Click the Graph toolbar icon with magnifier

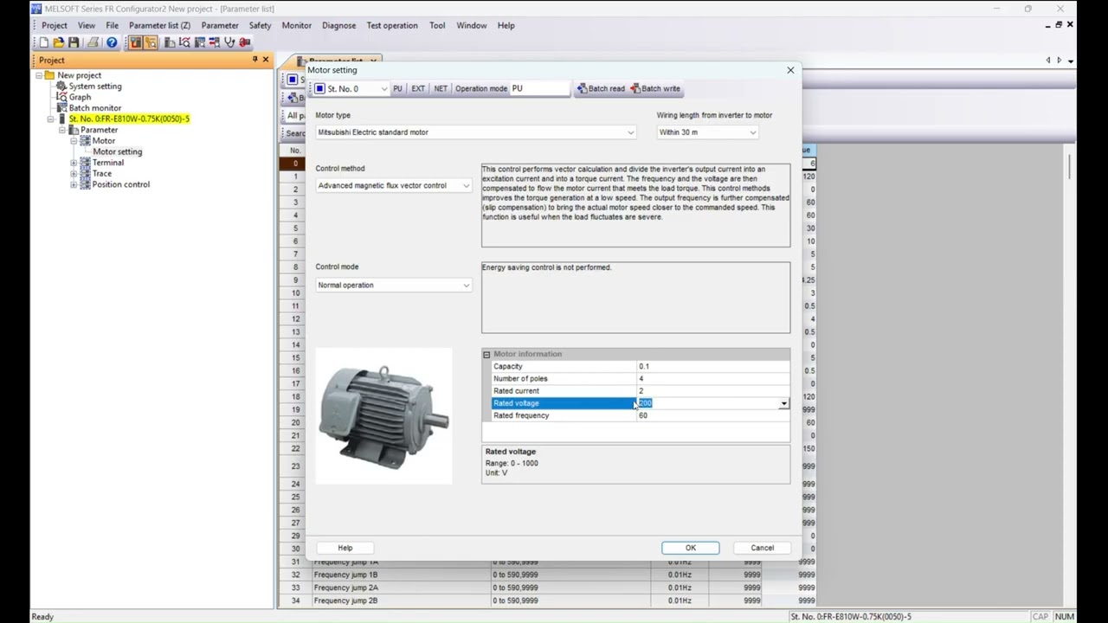(x=184, y=42)
